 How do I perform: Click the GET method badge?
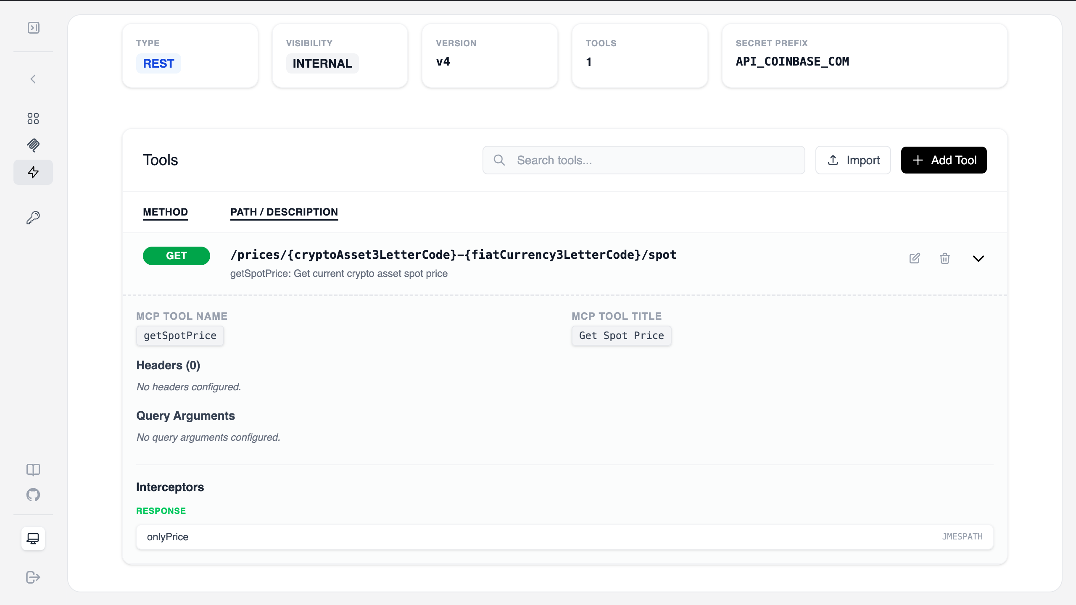point(176,256)
